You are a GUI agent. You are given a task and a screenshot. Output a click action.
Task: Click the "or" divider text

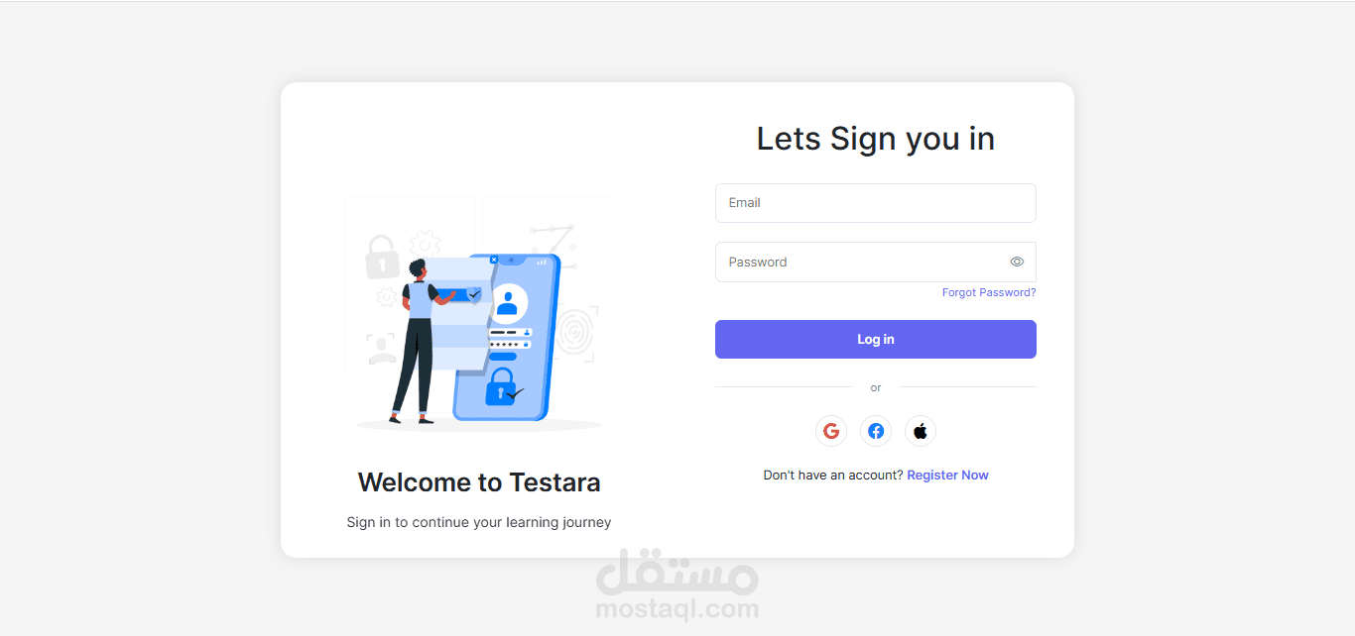876,387
